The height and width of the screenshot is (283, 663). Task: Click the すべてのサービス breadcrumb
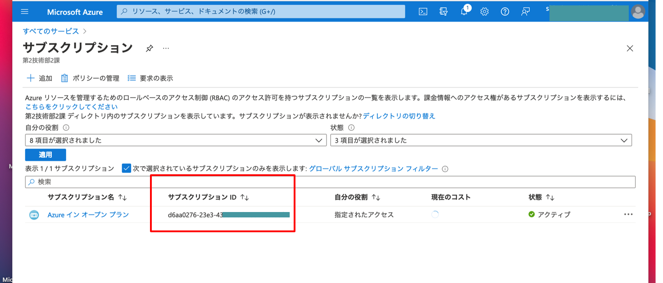coord(51,31)
